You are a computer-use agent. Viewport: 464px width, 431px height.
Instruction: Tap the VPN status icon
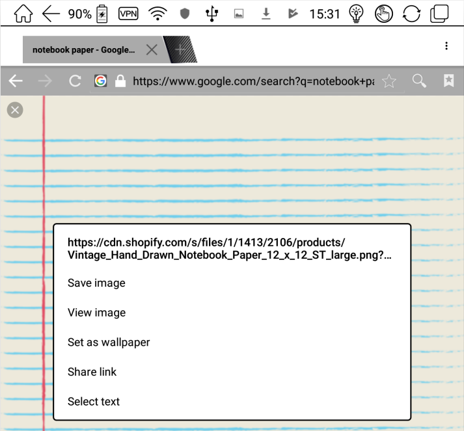pyautogui.click(x=128, y=14)
